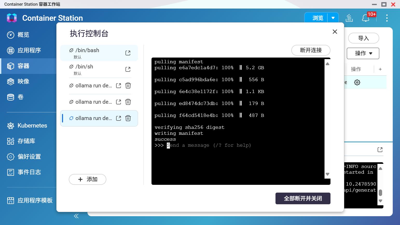Click the Container Station logo icon
The height and width of the screenshot is (225, 400).
pyautogui.click(x=12, y=18)
